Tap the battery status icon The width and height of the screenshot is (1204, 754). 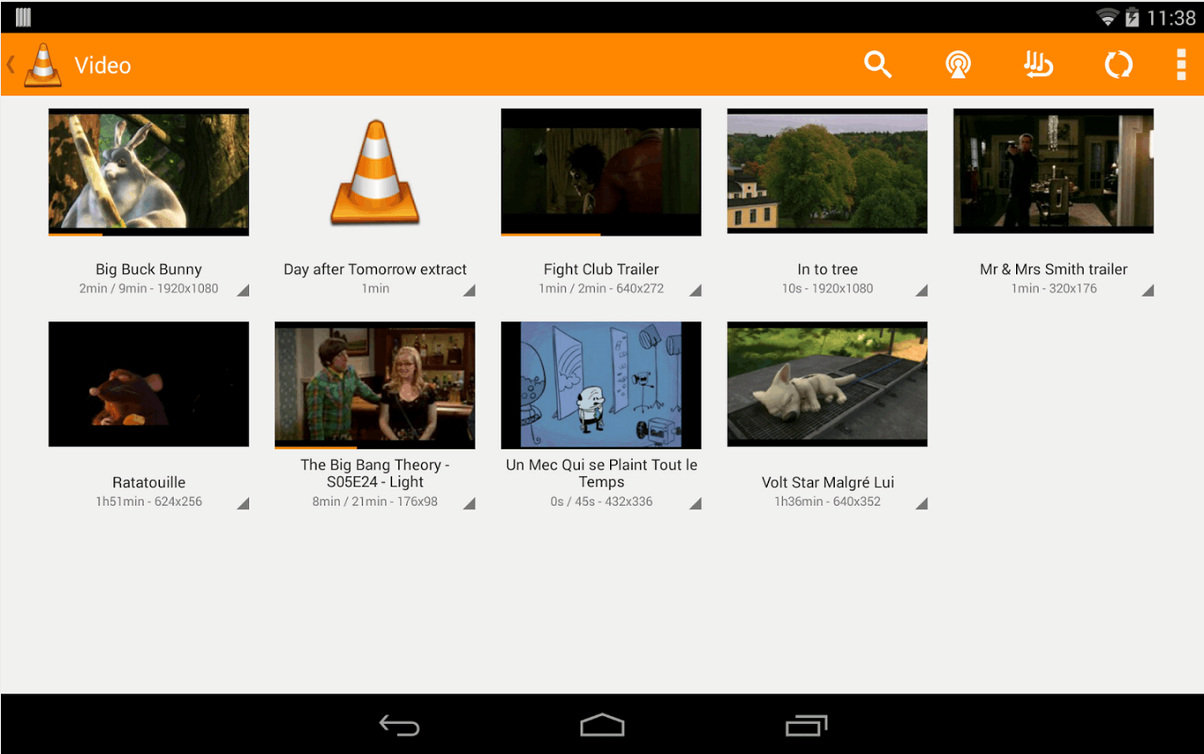coord(1132,18)
